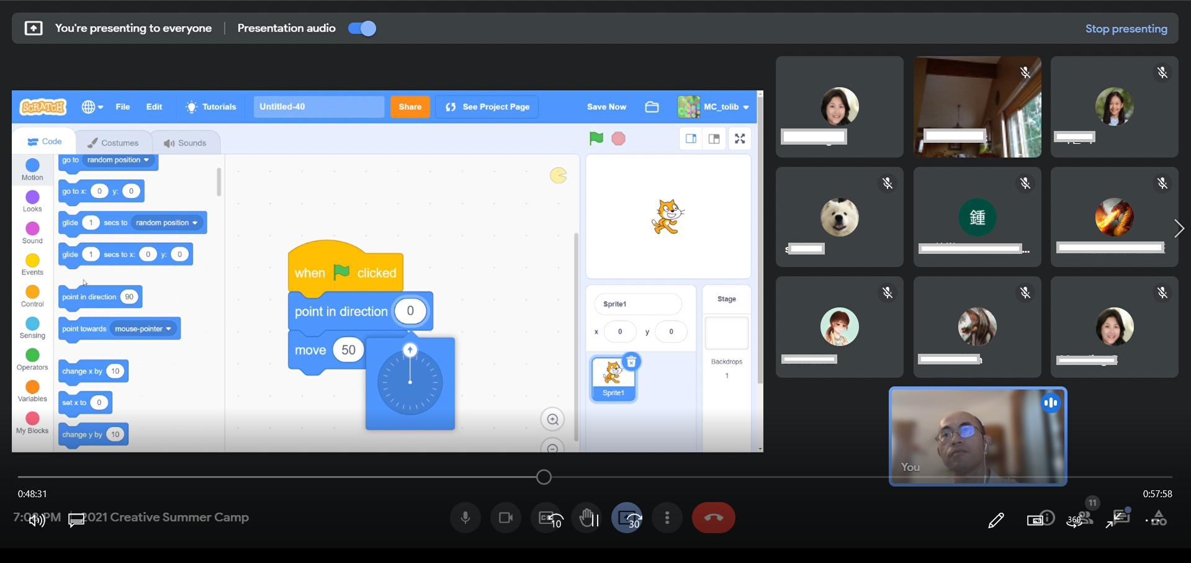
Task: Open the My Stuff folder icon
Action: (652, 107)
